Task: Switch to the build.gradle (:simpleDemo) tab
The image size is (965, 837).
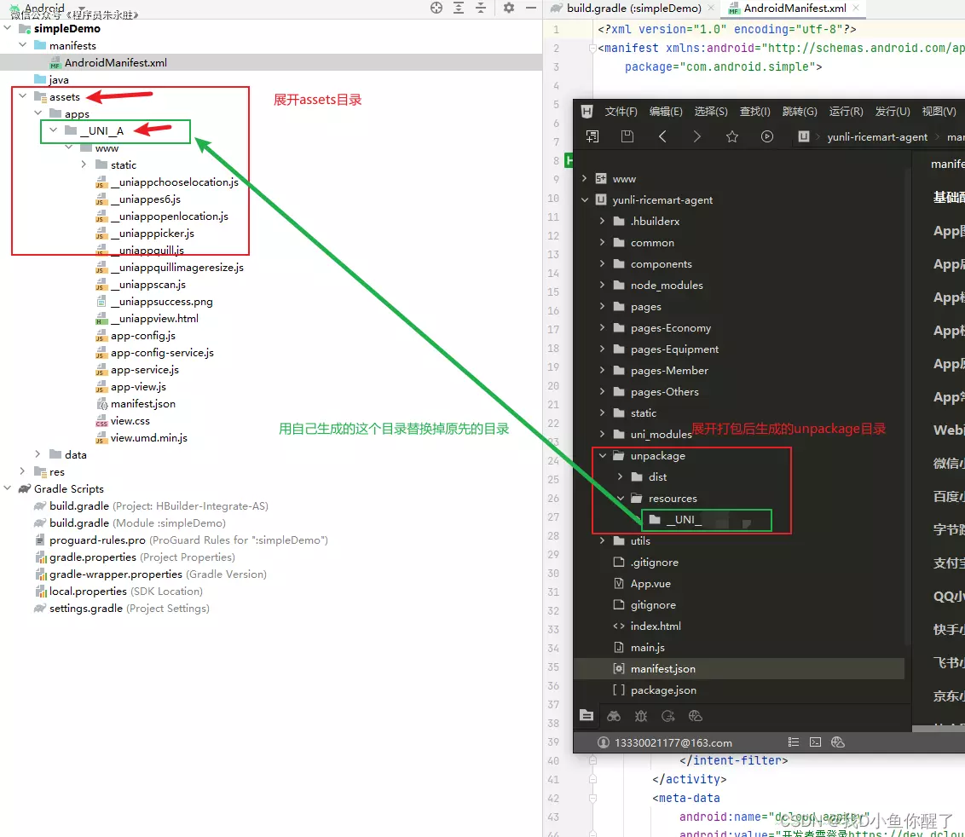Action: pos(633,8)
